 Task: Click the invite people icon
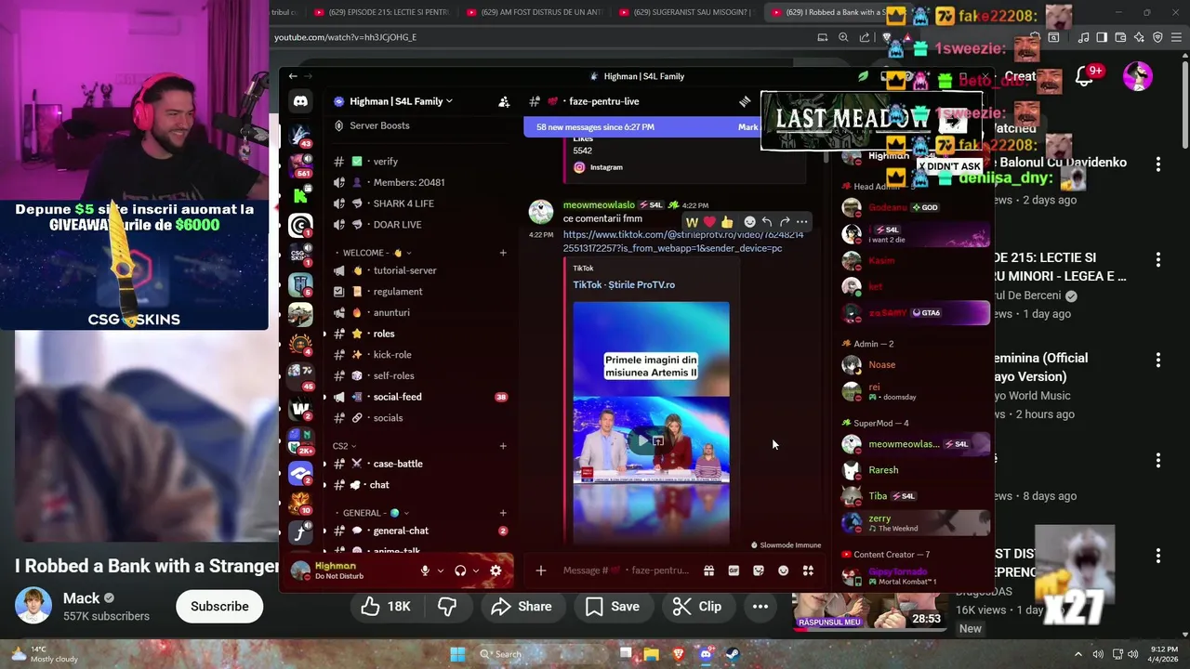pos(504,101)
